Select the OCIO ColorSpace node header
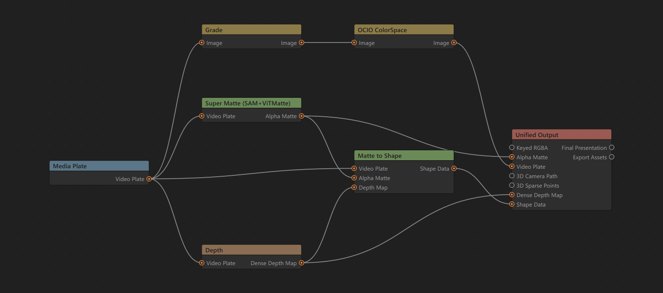The height and width of the screenshot is (293, 663). coord(404,30)
